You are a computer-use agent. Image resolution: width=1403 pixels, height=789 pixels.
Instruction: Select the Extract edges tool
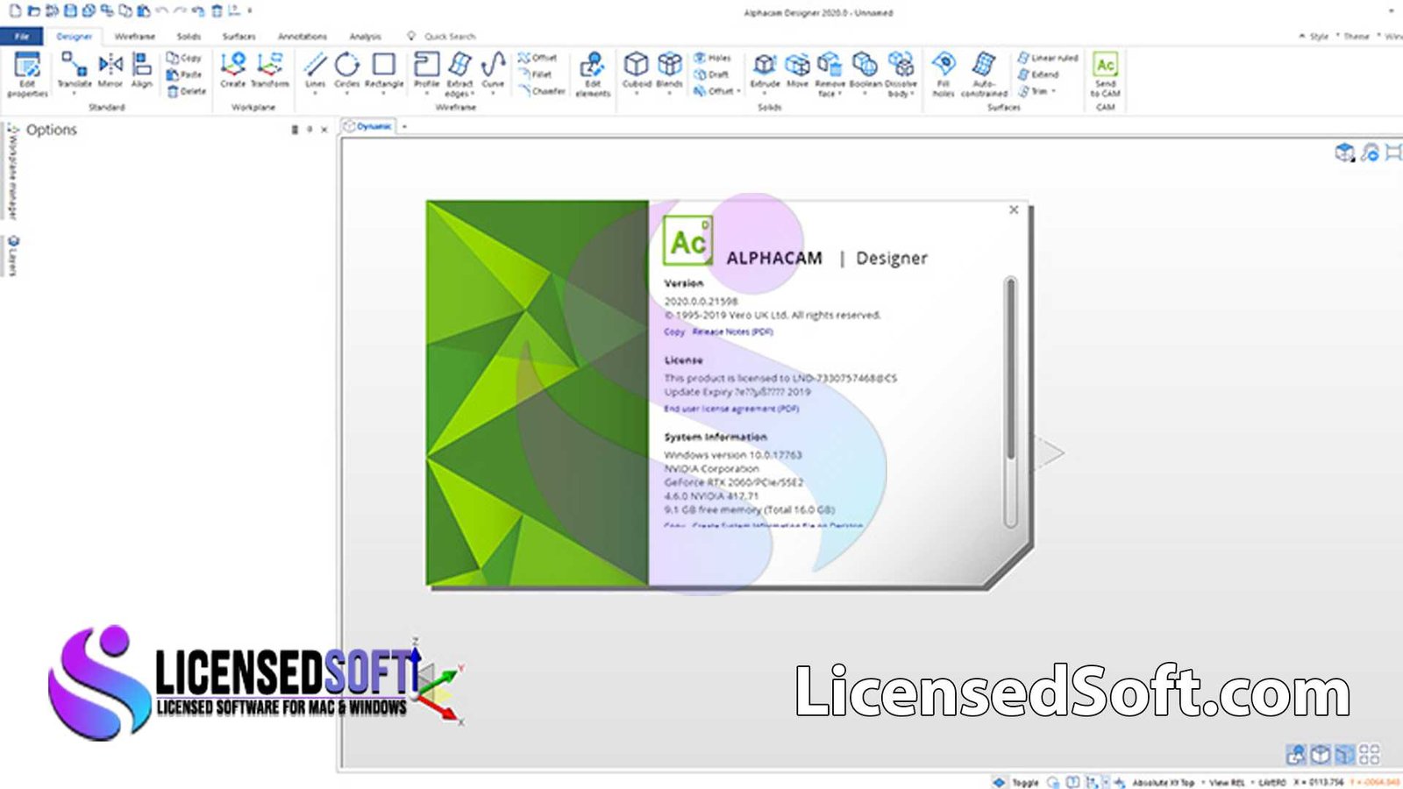pyautogui.click(x=459, y=75)
